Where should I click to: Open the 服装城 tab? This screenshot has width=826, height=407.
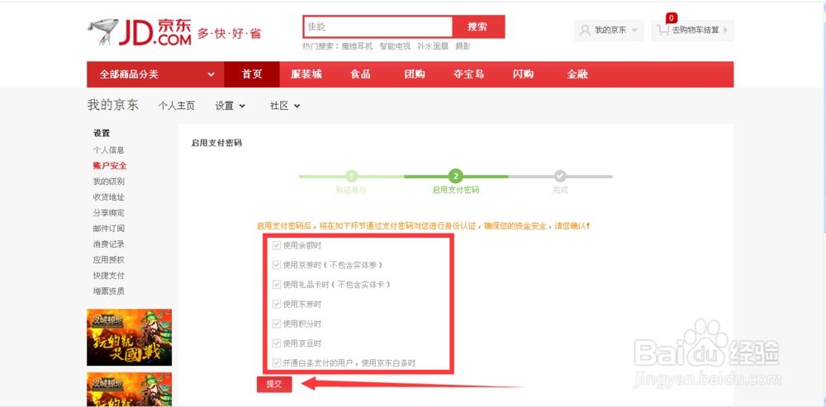(x=306, y=75)
